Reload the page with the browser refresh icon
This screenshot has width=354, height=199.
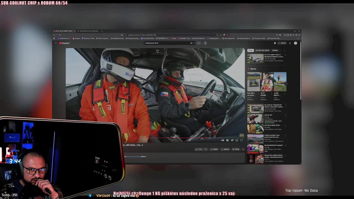tap(60, 35)
